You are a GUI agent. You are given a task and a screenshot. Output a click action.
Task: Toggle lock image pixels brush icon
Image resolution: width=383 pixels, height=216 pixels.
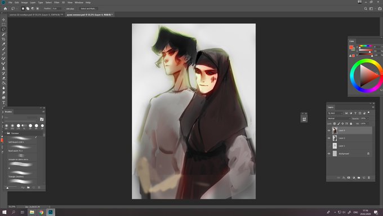[339, 124]
